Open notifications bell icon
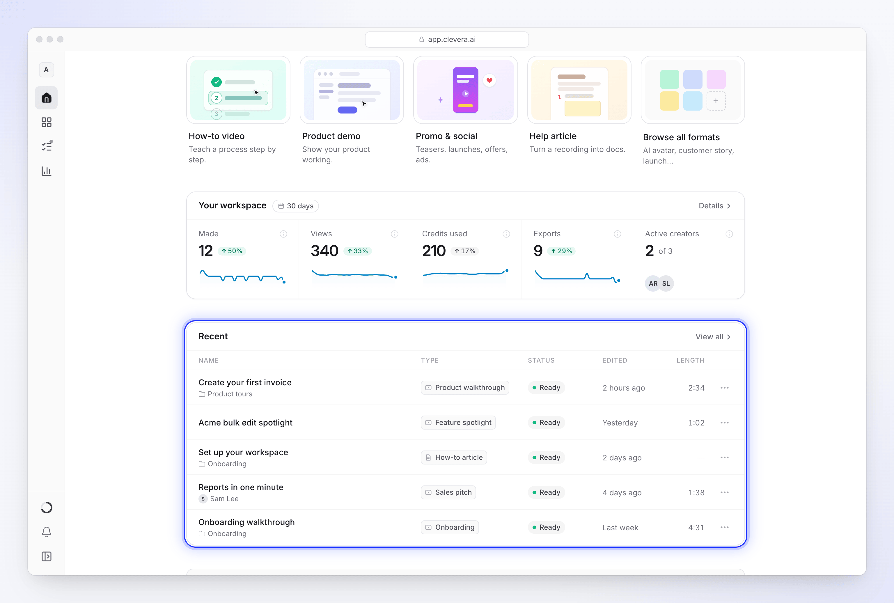 click(47, 532)
